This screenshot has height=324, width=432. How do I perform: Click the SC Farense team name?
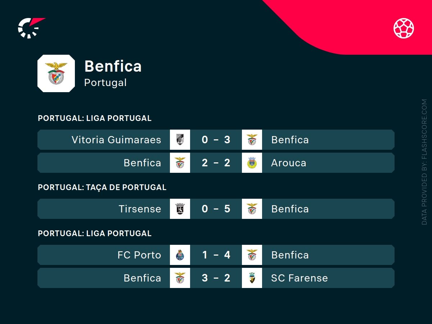[299, 278]
